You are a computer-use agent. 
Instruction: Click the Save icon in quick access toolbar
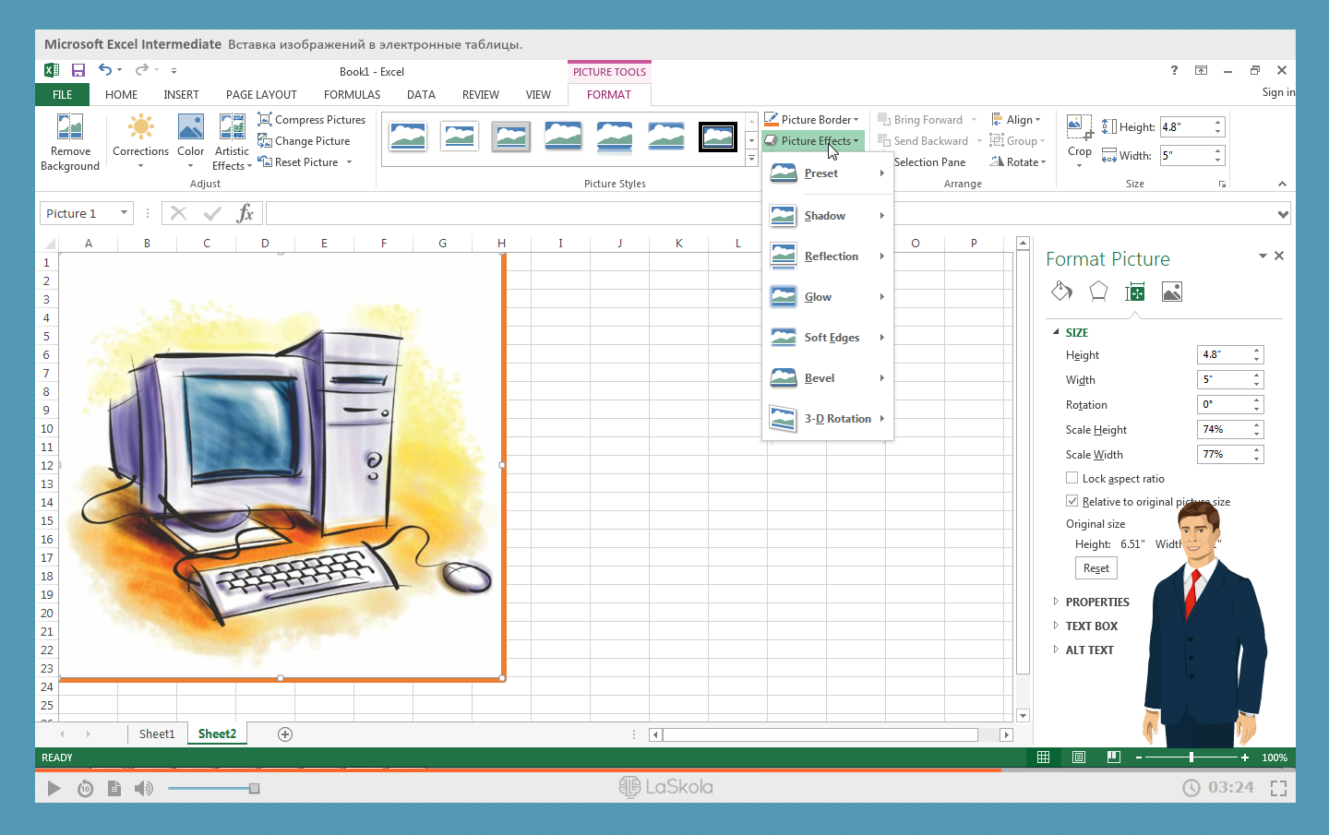(78, 70)
